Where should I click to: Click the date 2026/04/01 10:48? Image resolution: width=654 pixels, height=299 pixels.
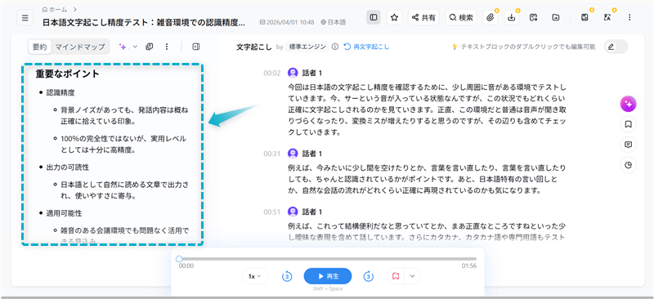[287, 22]
